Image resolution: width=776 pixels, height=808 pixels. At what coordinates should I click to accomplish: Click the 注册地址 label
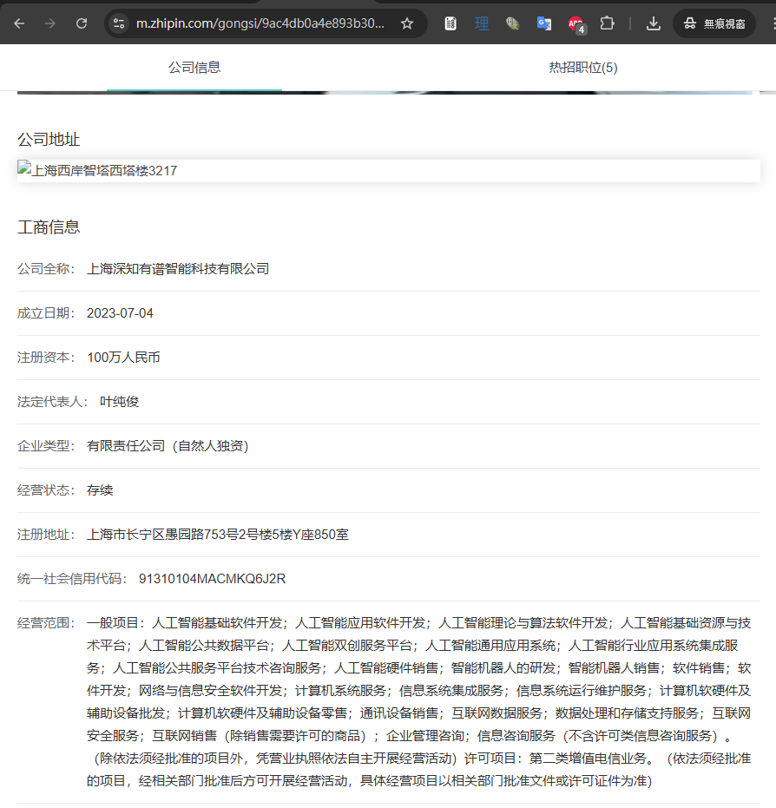[x=46, y=535]
